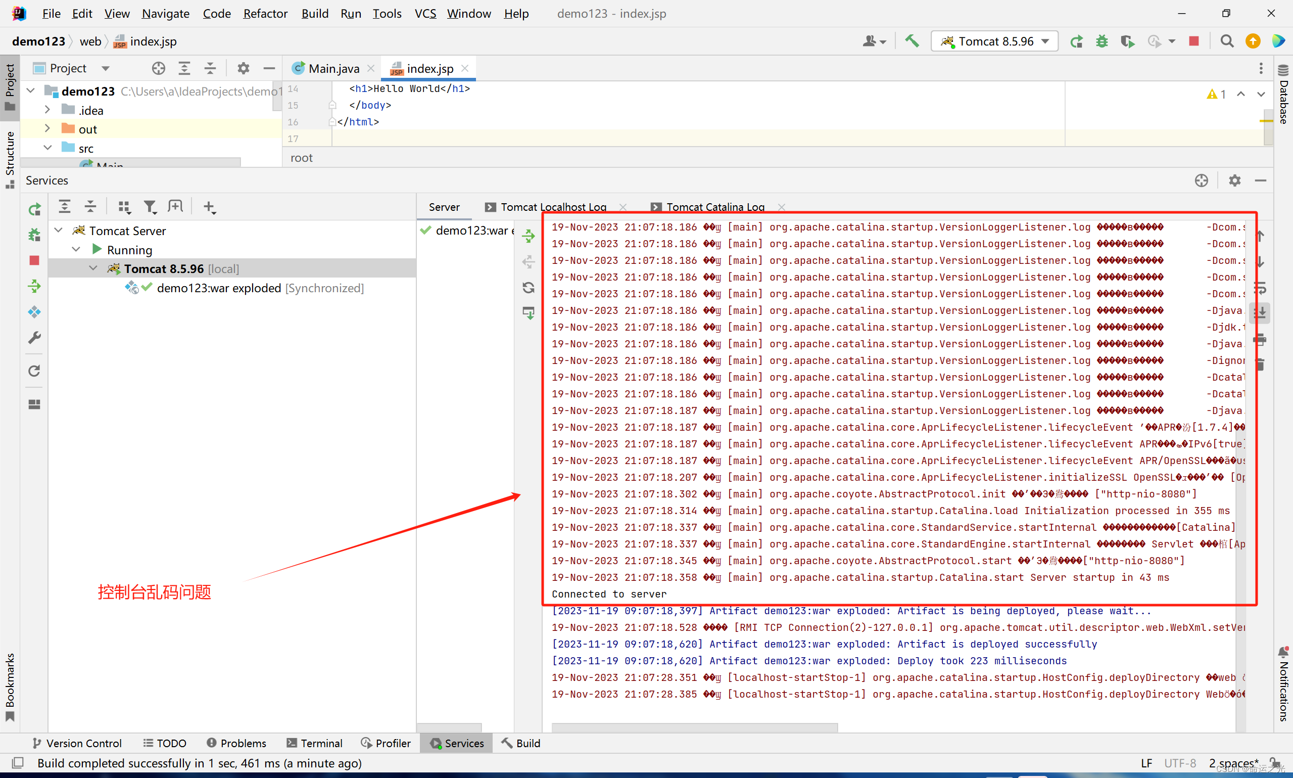1293x778 pixels.
Task: Stop the running Tomcat from the main toolbar
Action: pos(1194,41)
